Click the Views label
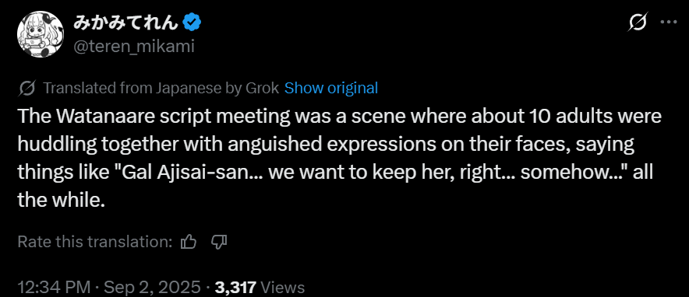Screen dimensions: 689x297 click(x=283, y=288)
